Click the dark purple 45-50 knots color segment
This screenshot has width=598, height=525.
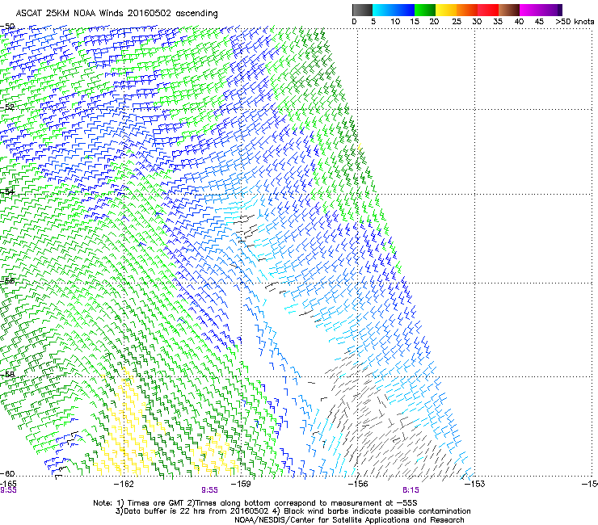pyautogui.click(x=551, y=10)
